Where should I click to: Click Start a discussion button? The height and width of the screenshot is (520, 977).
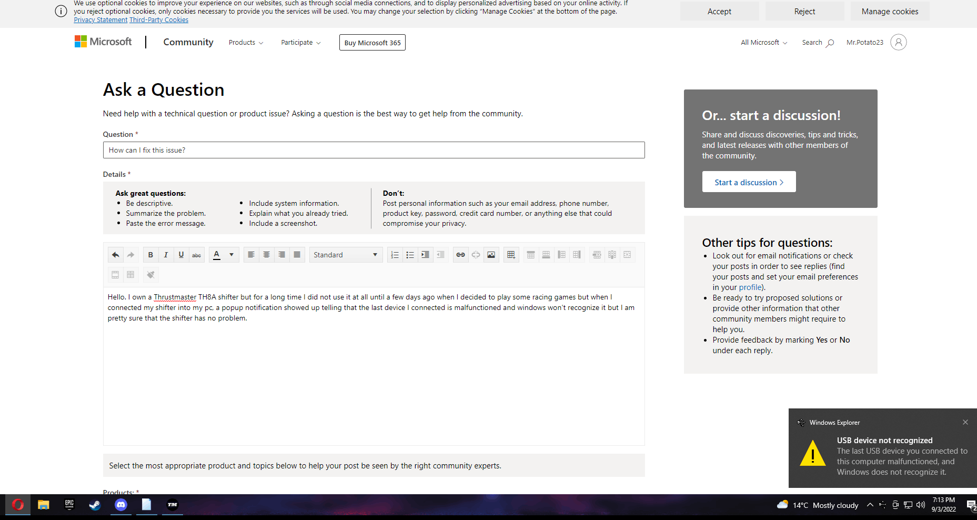(749, 182)
